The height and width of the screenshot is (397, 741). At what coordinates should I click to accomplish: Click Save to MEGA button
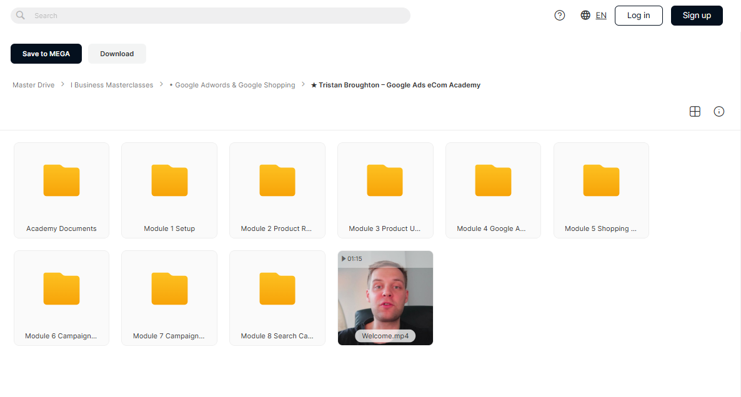46,54
